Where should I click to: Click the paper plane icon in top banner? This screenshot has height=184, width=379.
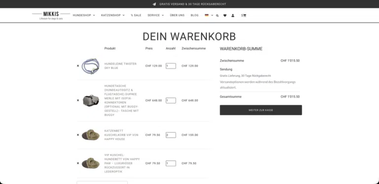click(x=154, y=4)
